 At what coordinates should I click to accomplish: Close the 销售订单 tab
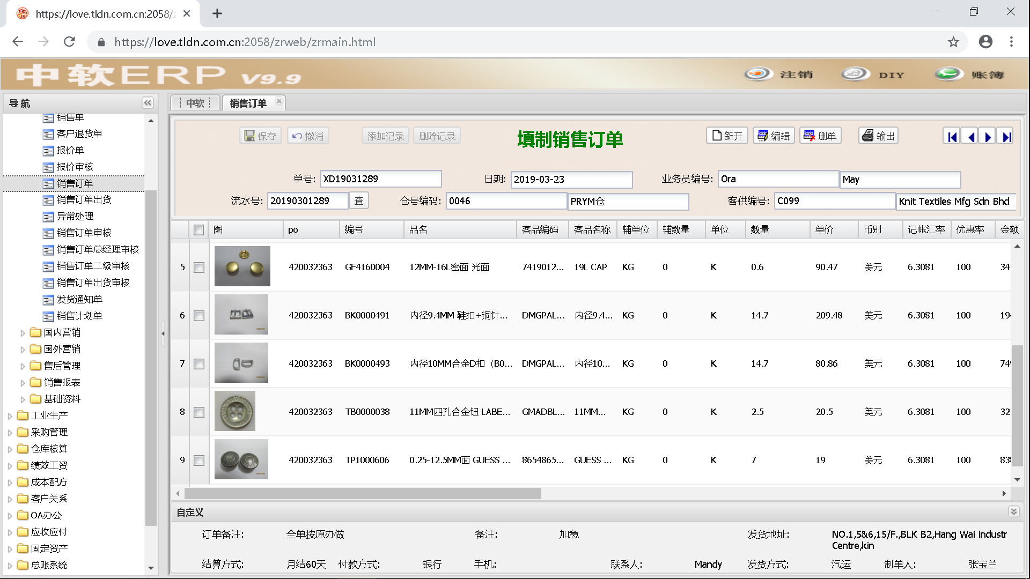[x=279, y=101]
